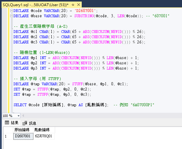Close the SQLQuery1.sql tab

click(79, 5)
